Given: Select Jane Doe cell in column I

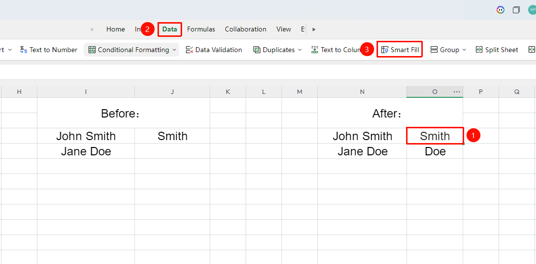Looking at the screenshot, I should [86, 151].
